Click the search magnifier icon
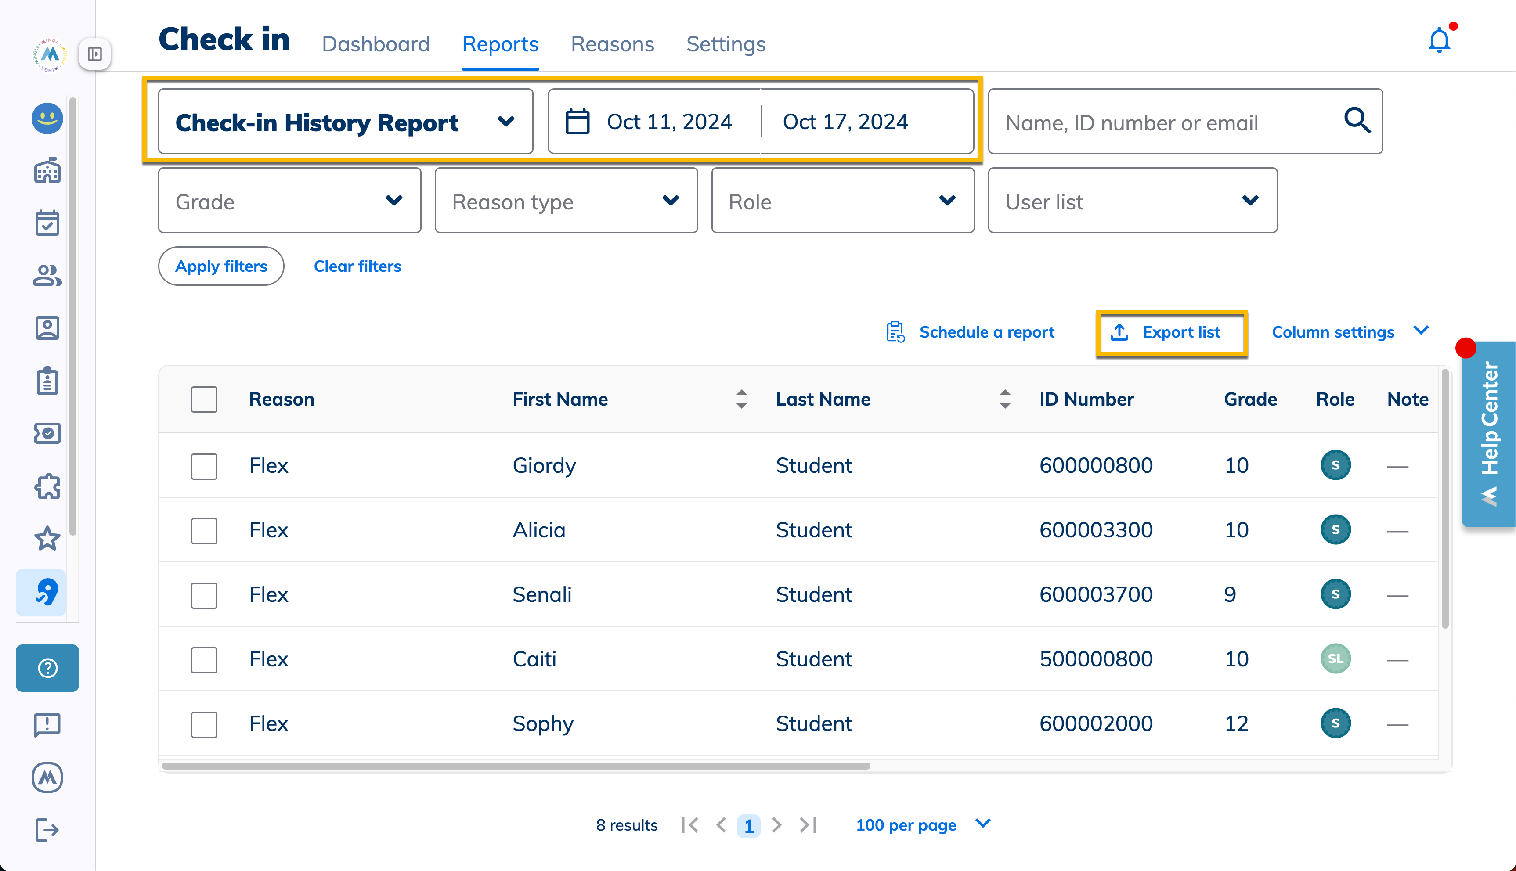 point(1357,121)
